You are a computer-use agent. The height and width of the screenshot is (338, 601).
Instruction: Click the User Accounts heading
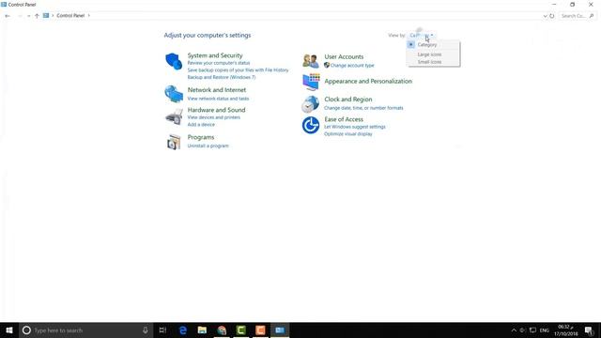pos(344,56)
